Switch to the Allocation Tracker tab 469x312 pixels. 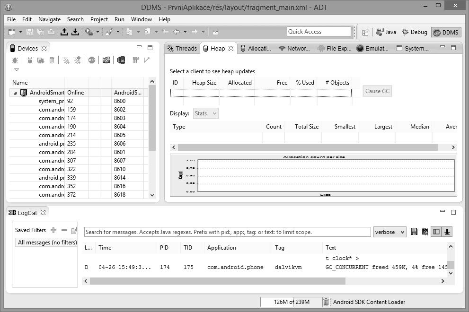(256, 48)
